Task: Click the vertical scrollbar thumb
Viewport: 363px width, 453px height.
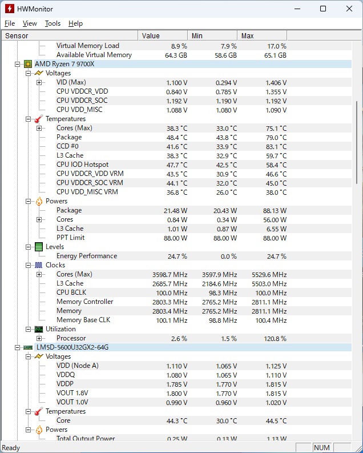Action: pos(357,142)
